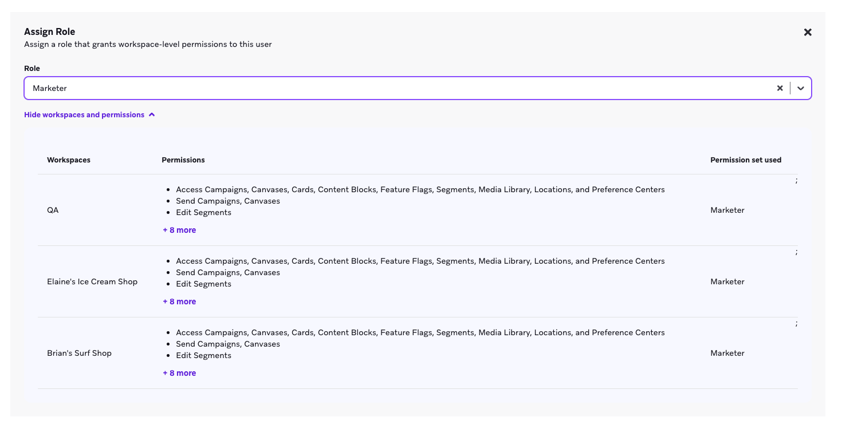Open the overflow menu on the QA row

[x=796, y=180]
